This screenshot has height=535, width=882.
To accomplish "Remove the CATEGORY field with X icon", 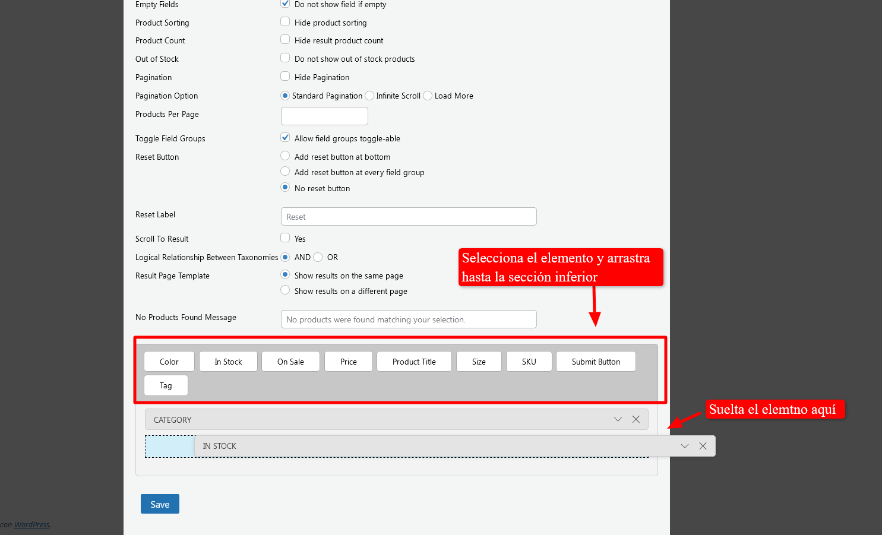I will tap(636, 419).
